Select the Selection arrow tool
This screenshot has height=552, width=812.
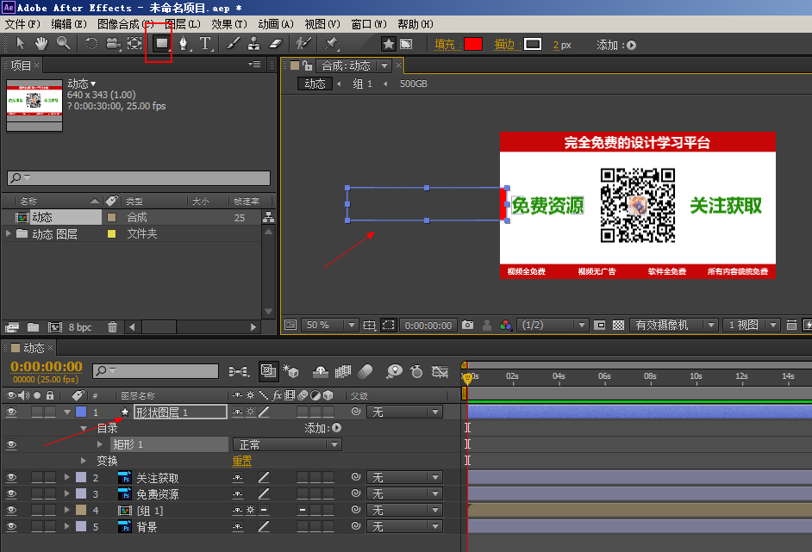coord(20,43)
